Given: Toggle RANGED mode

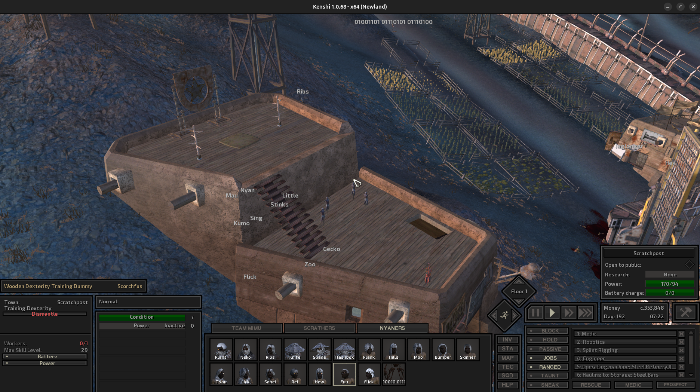Looking at the screenshot, I should pos(548,367).
